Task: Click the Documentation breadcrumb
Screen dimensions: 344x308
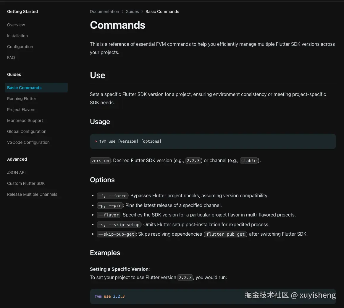Action: [104, 12]
